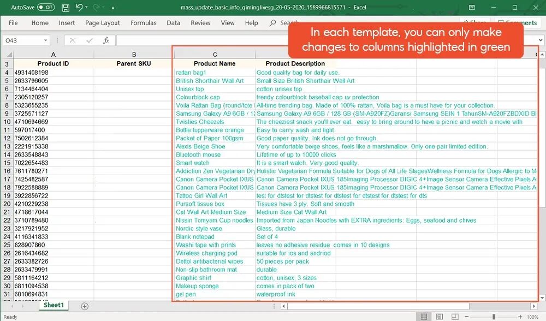Switch to the Home ribbon tab
546x321 pixels.
(40, 22)
